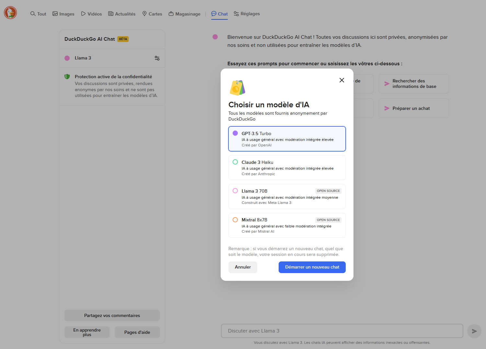Open the Tout search tab
This screenshot has height=349, width=486.
pyautogui.click(x=38, y=14)
